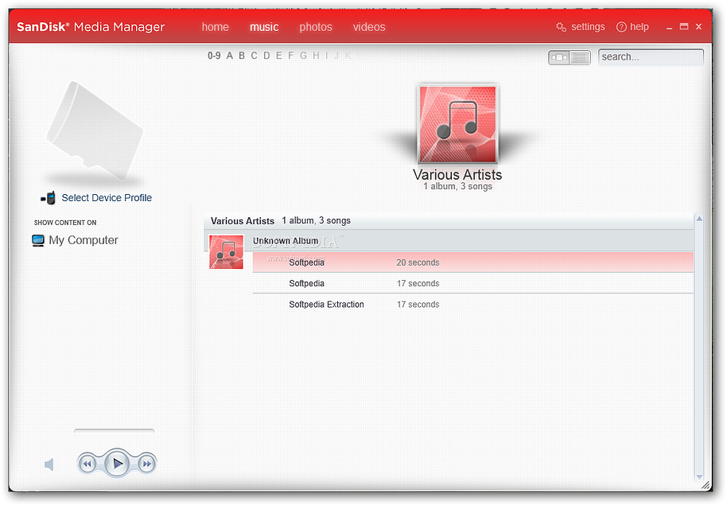
Task: Skip to the next track
Action: tap(146, 464)
